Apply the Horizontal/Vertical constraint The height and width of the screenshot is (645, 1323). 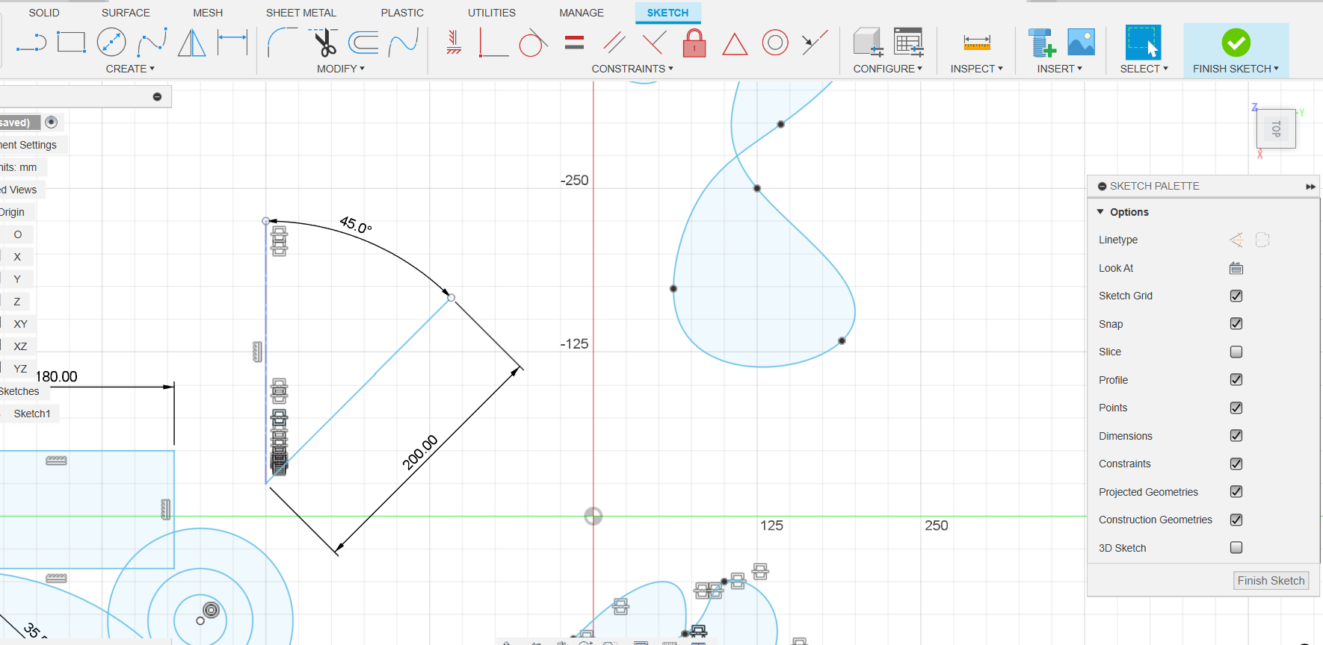[x=454, y=43]
